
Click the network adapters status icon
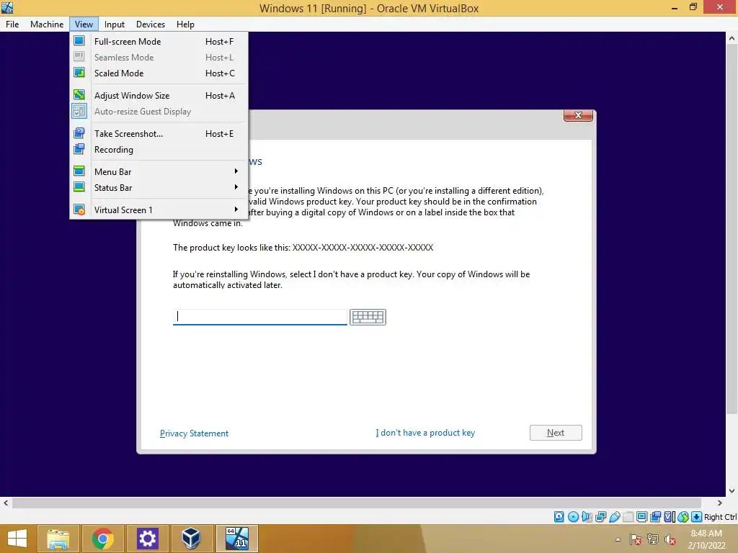pyautogui.click(x=600, y=517)
